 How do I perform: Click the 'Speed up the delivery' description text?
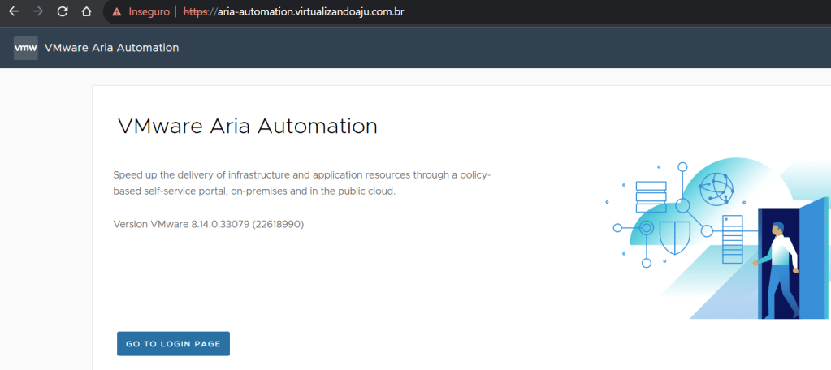(302, 183)
